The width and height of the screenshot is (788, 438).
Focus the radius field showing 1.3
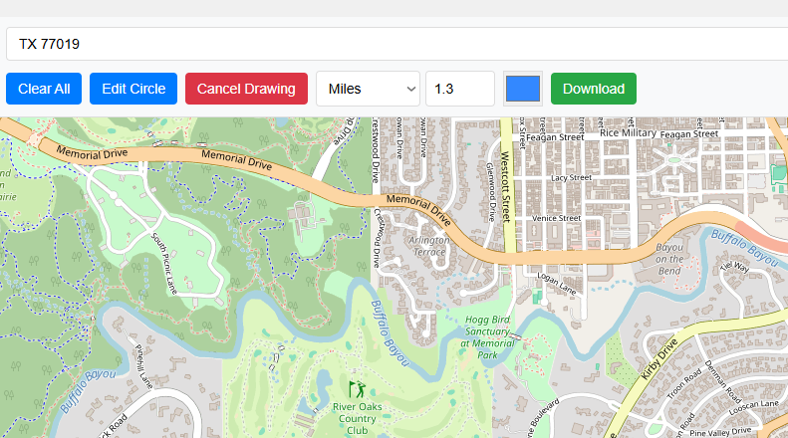click(x=459, y=89)
